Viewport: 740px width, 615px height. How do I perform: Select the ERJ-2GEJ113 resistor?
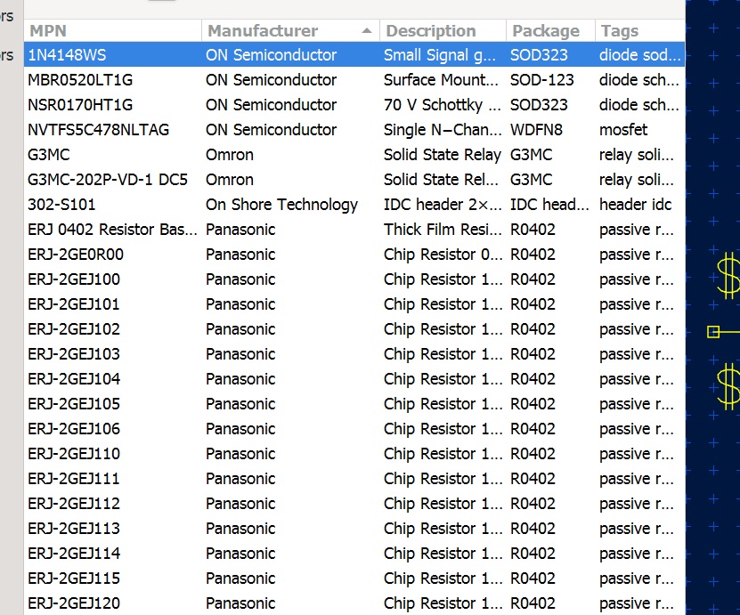tap(354, 528)
